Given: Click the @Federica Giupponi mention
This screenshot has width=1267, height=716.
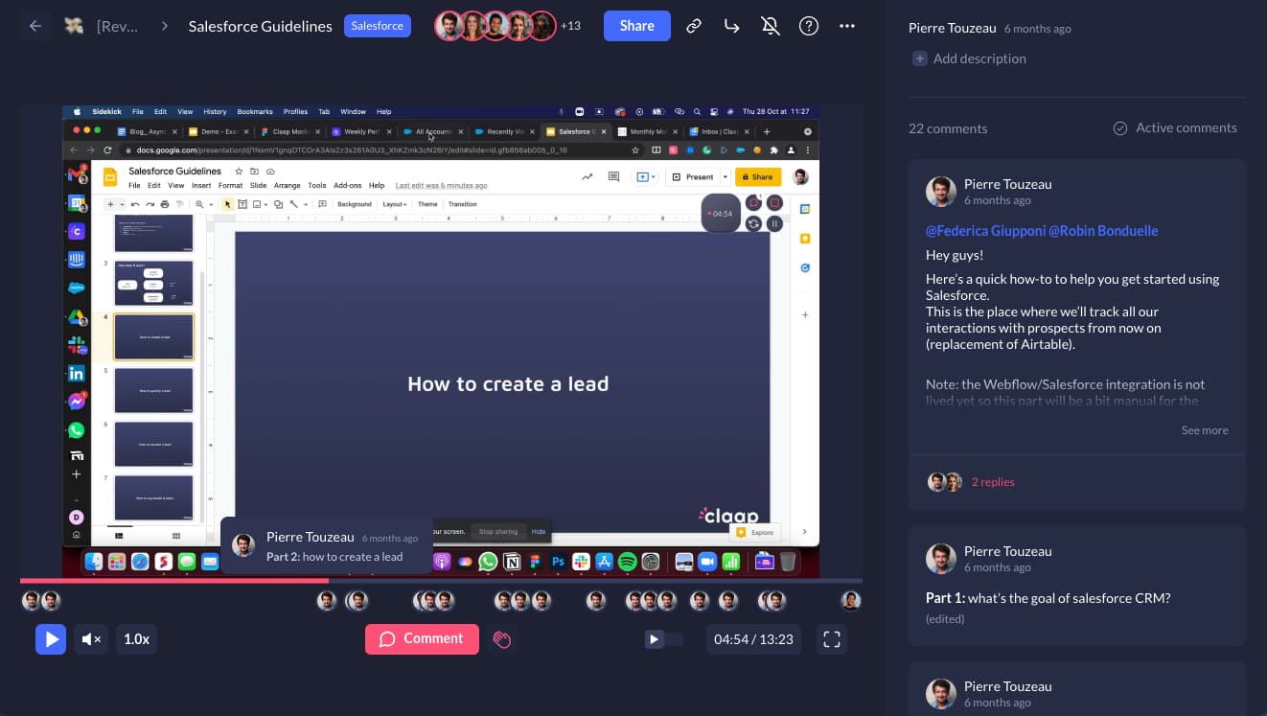Looking at the screenshot, I should [984, 231].
